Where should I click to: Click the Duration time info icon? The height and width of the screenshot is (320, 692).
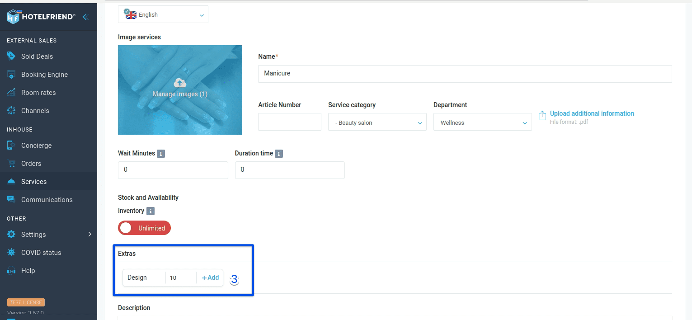tap(279, 154)
